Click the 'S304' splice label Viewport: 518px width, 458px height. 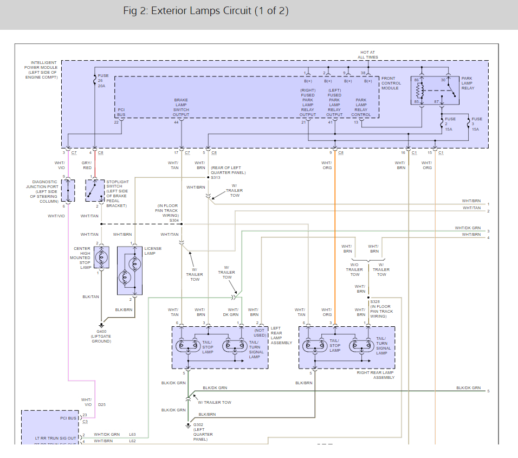[x=174, y=221]
